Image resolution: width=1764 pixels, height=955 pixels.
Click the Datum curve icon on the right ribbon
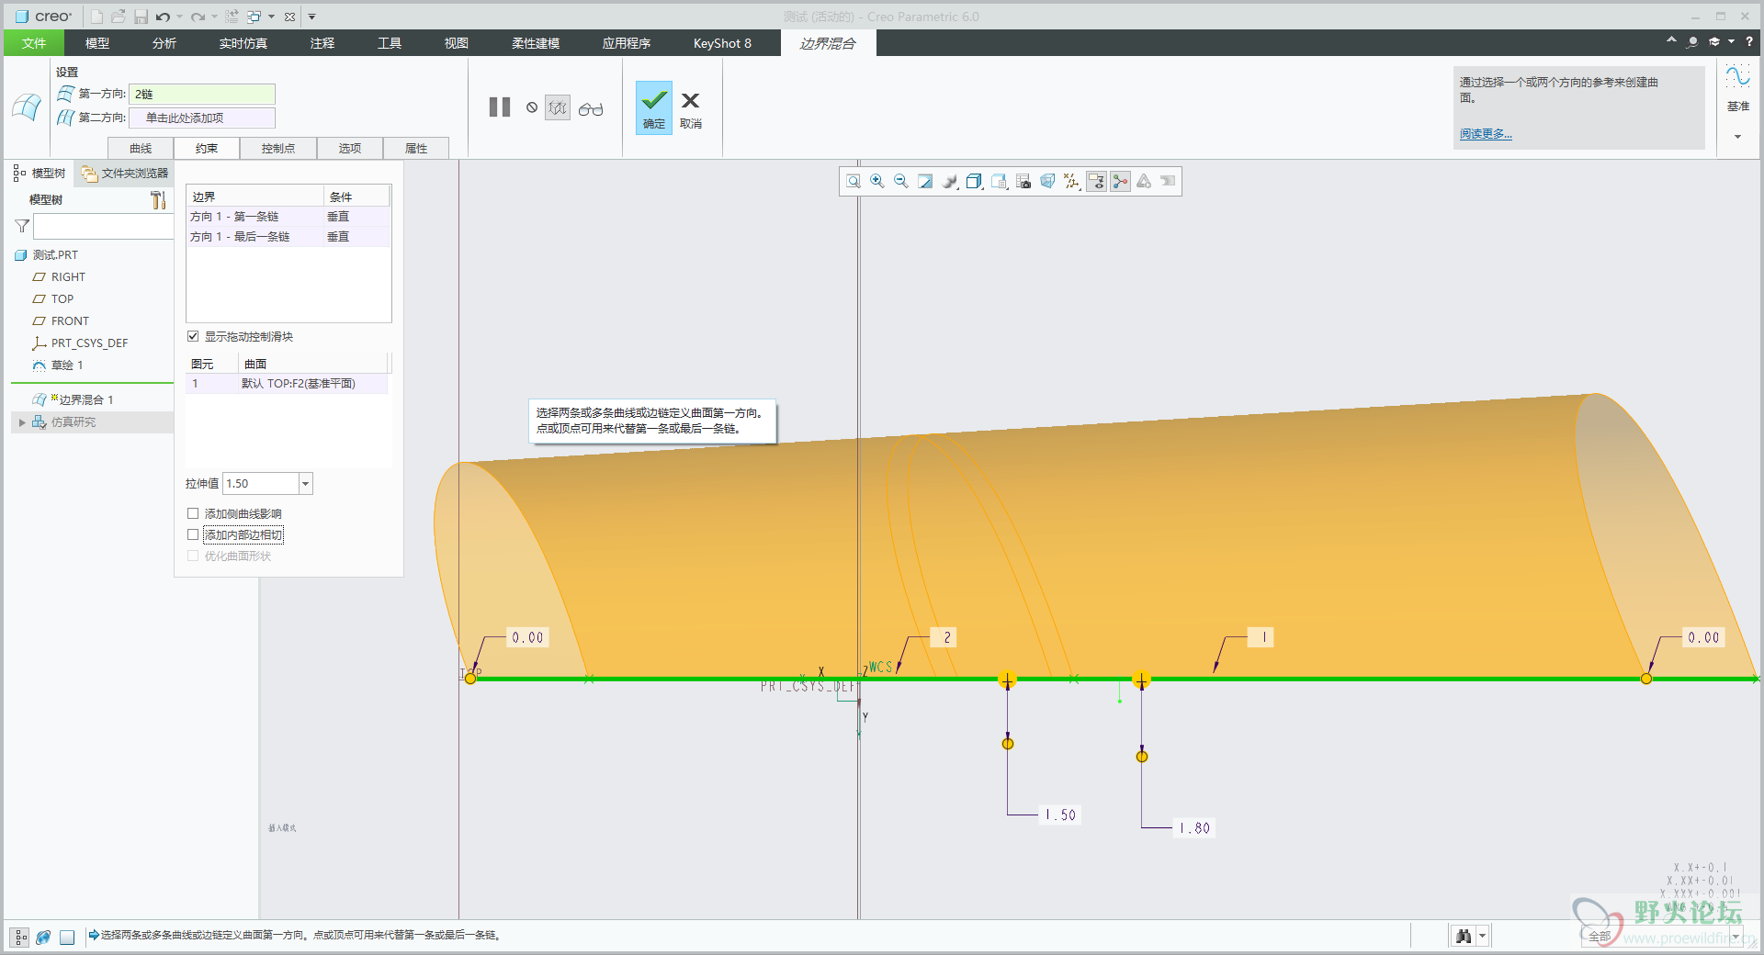pyautogui.click(x=1737, y=77)
